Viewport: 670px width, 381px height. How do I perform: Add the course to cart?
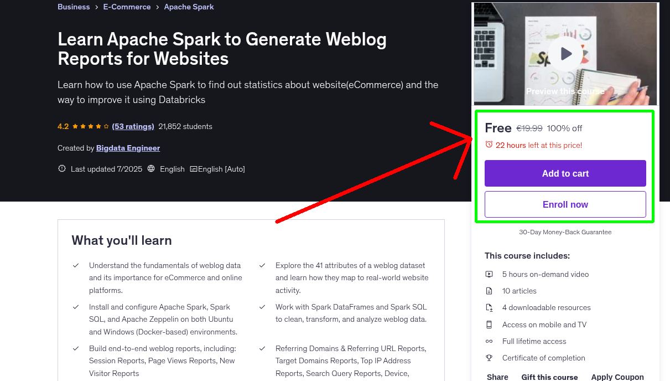[x=565, y=173]
